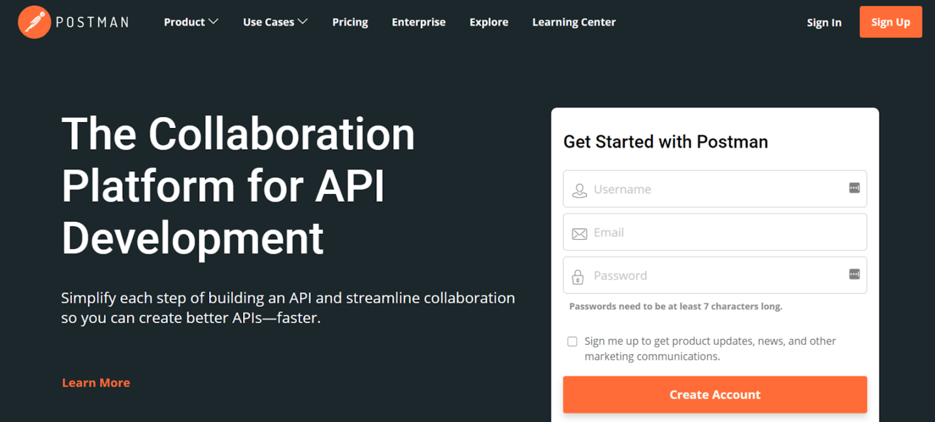Image resolution: width=935 pixels, height=422 pixels.
Task: Click the password manager icon in Username field
Action: pyautogui.click(x=854, y=188)
